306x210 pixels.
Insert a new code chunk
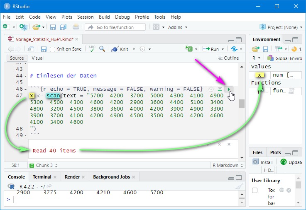189,48
